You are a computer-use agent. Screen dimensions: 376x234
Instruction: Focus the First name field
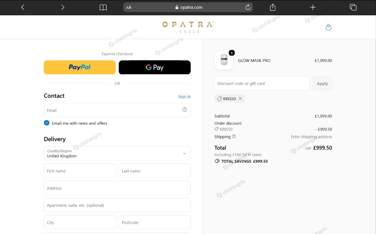coord(79,171)
